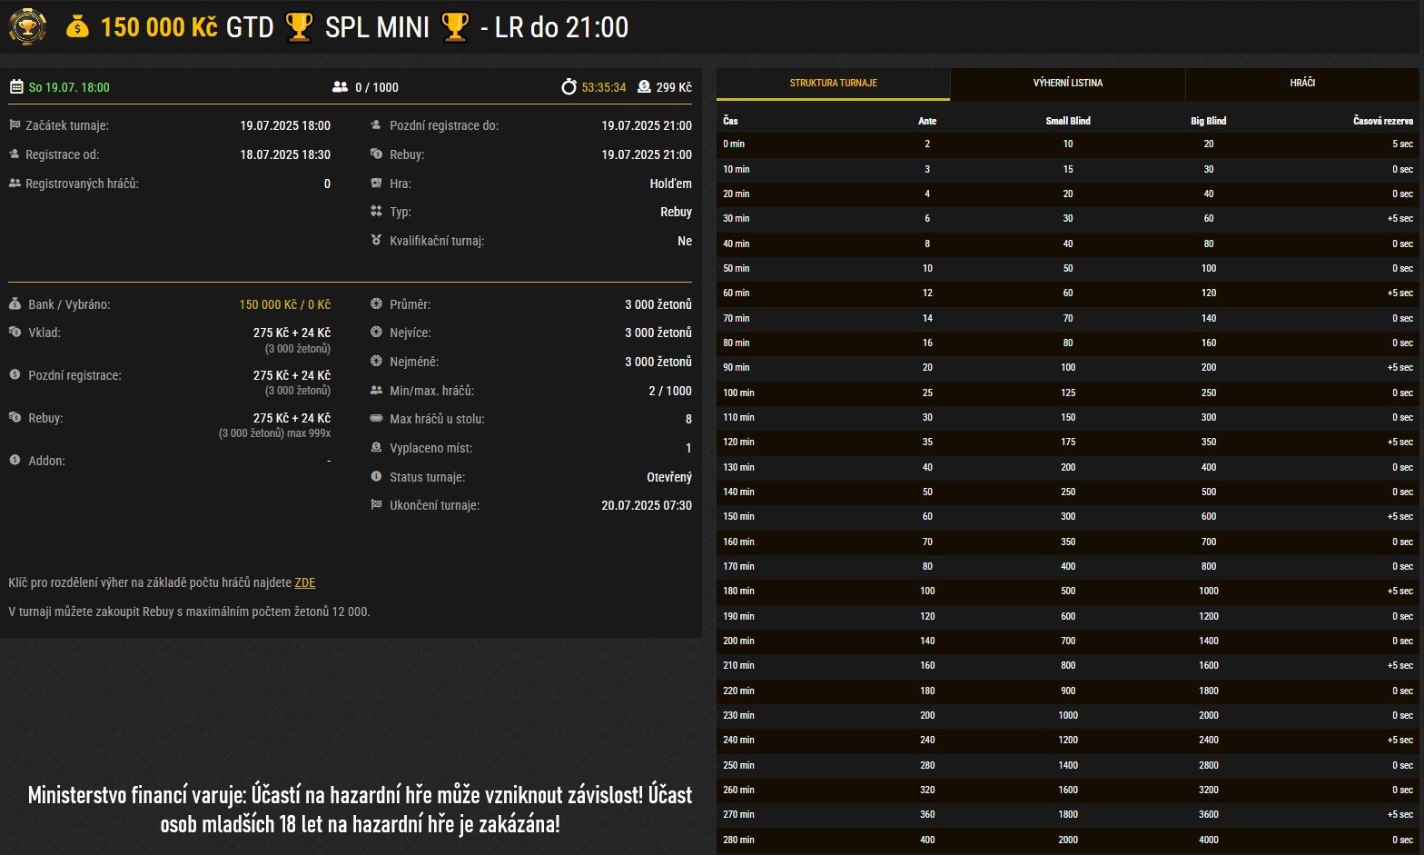
Task: Click the Časová rezerva column header
Action: (x=1383, y=121)
